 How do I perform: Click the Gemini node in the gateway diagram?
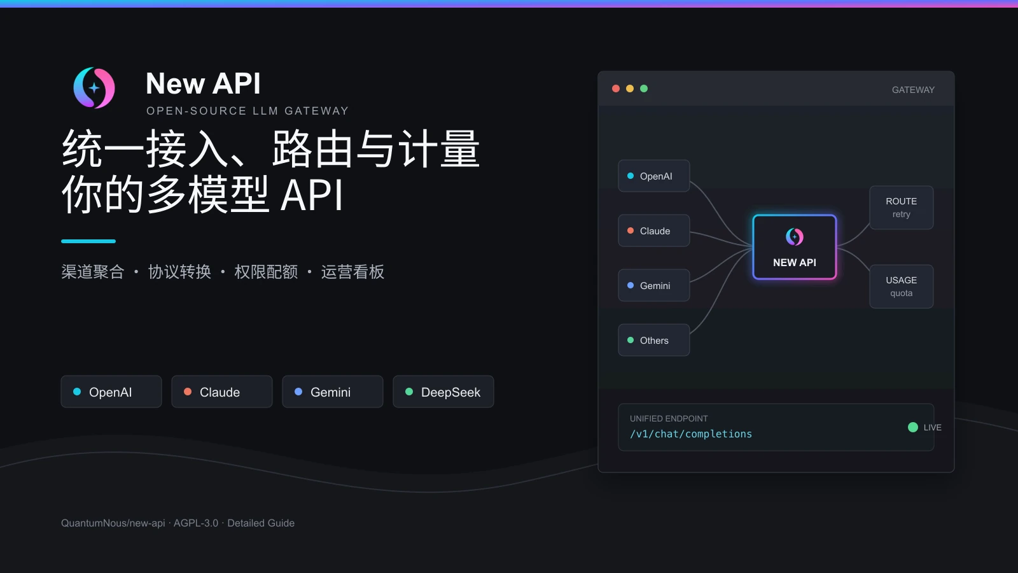(x=654, y=285)
